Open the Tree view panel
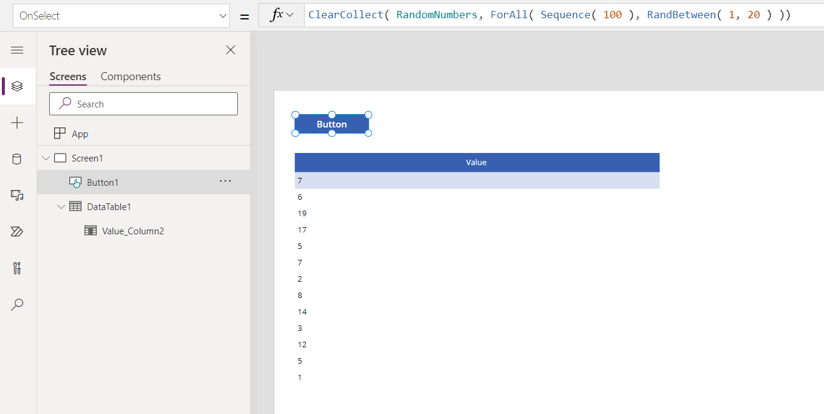 click(x=17, y=86)
